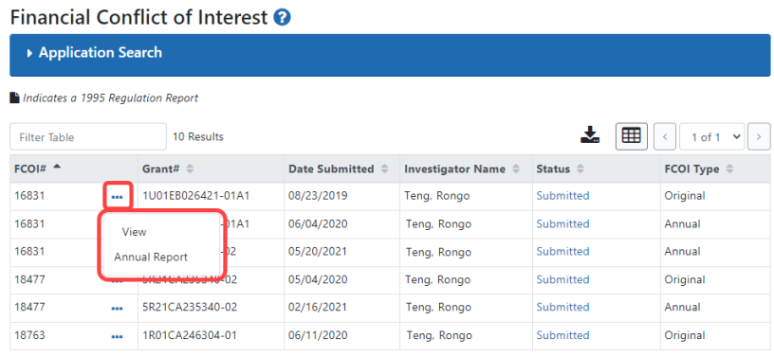The height and width of the screenshot is (356, 774).
Task: Sort table by Investigator Name column
Action: 462,169
